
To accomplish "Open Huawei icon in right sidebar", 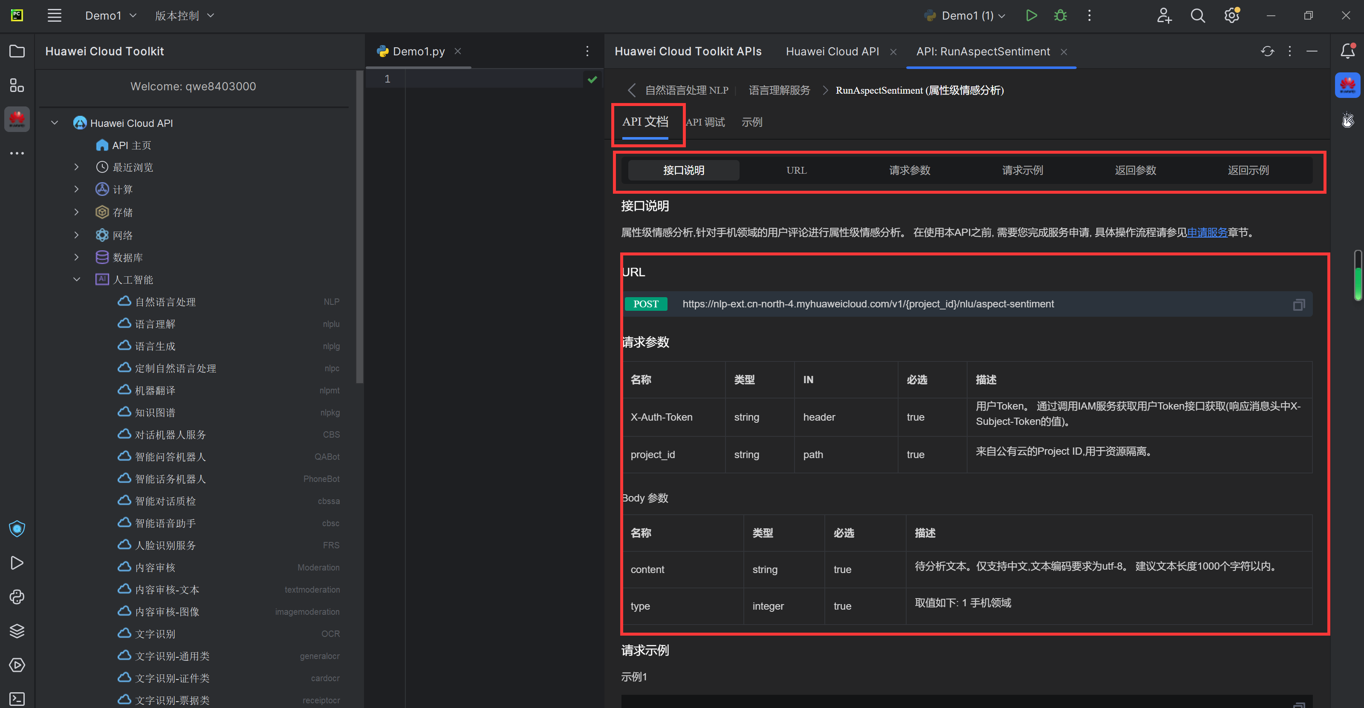I will [1347, 85].
